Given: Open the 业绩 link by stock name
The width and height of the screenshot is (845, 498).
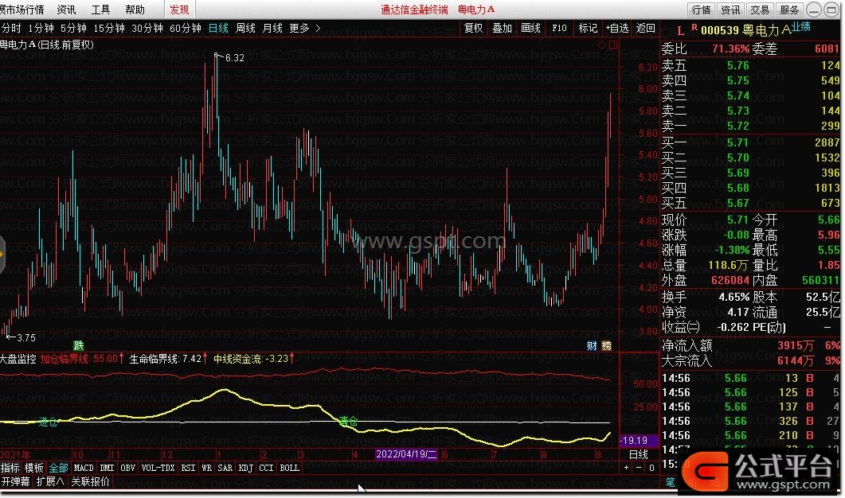Looking at the screenshot, I should [801, 27].
